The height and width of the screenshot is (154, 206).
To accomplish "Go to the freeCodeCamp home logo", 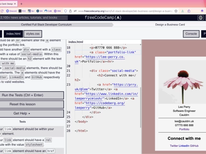I will click(103, 18).
